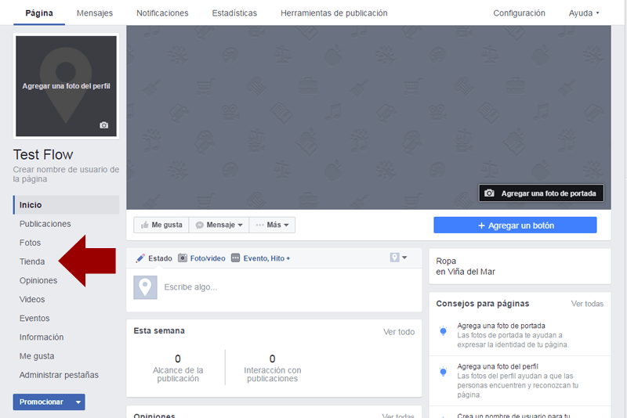The width and height of the screenshot is (627, 418).
Task: Expand the Mensaje dropdown
Action: 241,225
